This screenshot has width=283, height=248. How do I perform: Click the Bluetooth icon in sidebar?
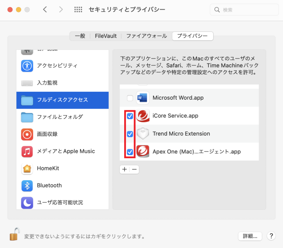pyautogui.click(x=27, y=186)
